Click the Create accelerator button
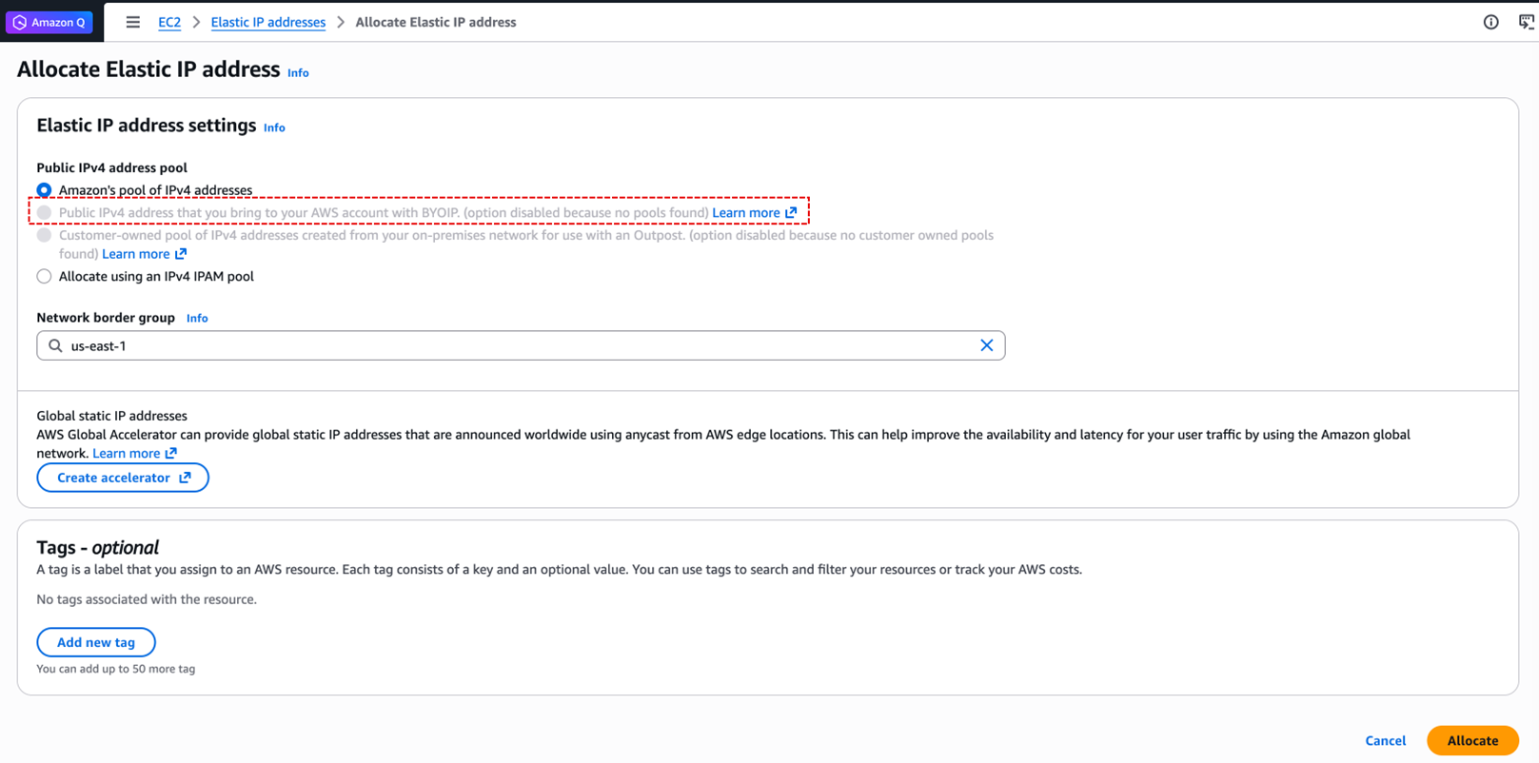The height and width of the screenshot is (763, 1539). (123, 478)
